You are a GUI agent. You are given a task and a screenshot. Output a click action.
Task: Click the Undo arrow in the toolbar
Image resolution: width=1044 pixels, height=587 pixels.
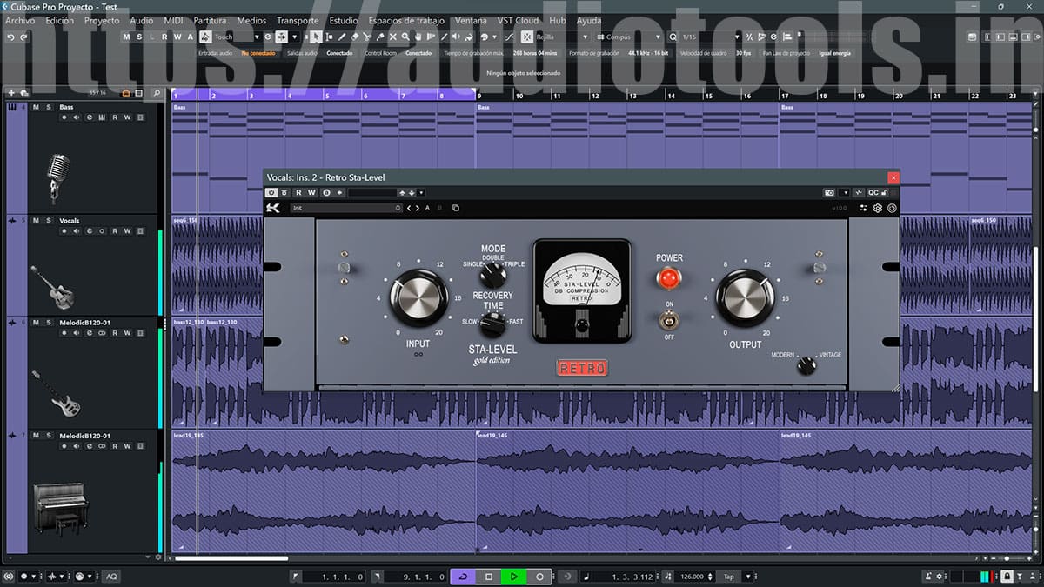(x=11, y=37)
